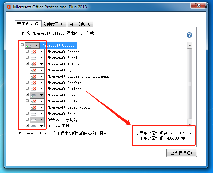Expand the Microsoft Publisher tree node

point(27,101)
